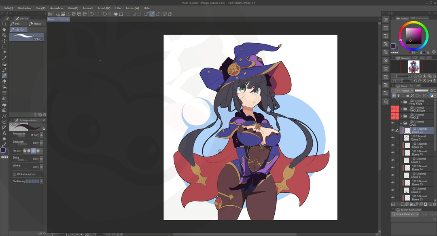437x236 pixels.
Task: Click the Ebenen durchsuchen tab
Action: click(x=409, y=210)
